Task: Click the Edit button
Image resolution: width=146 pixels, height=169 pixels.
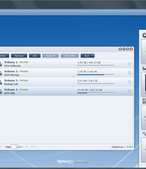Action: [x=35, y=56]
